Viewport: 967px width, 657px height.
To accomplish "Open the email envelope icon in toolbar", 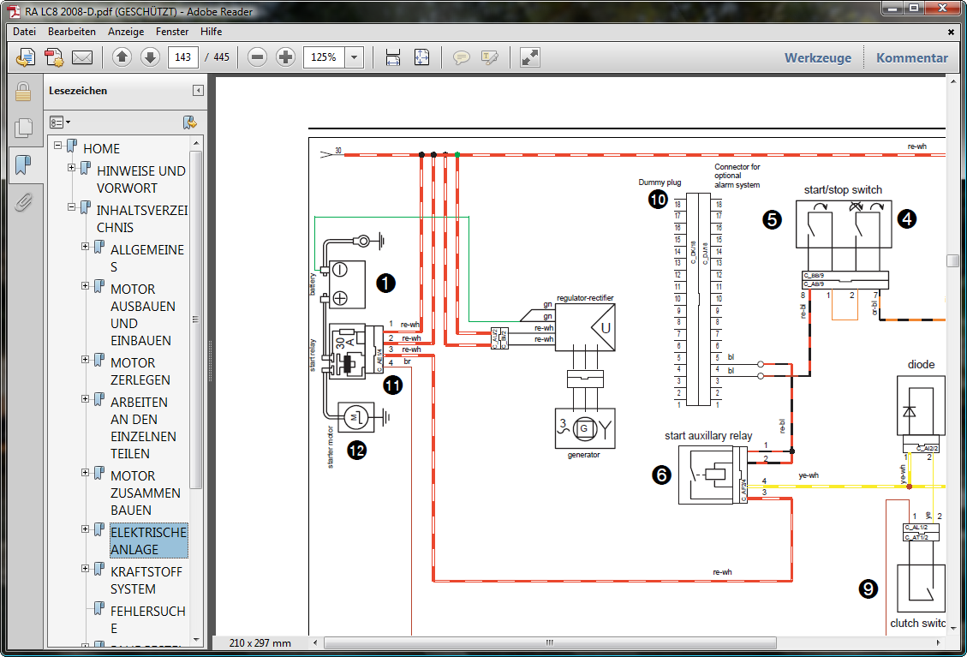I will [x=81, y=57].
